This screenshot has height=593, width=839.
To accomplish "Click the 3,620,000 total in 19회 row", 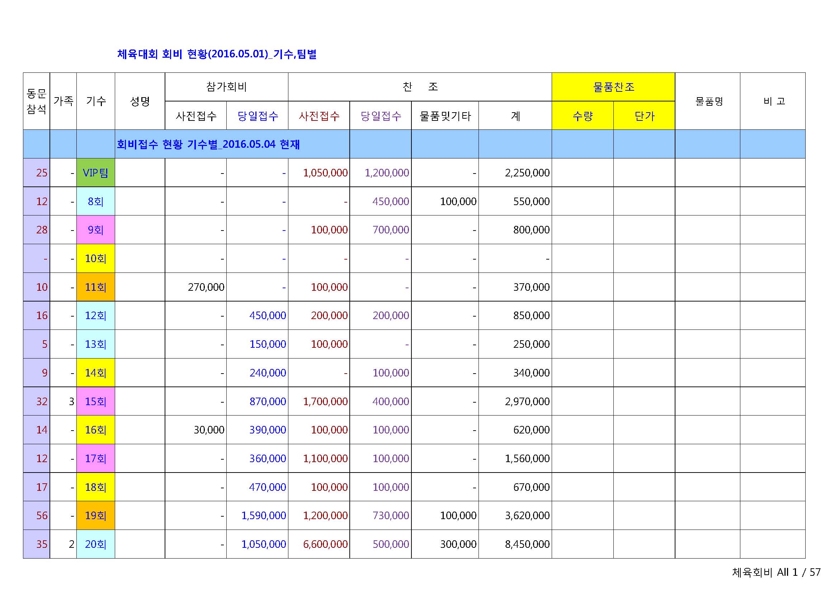I will tap(527, 516).
